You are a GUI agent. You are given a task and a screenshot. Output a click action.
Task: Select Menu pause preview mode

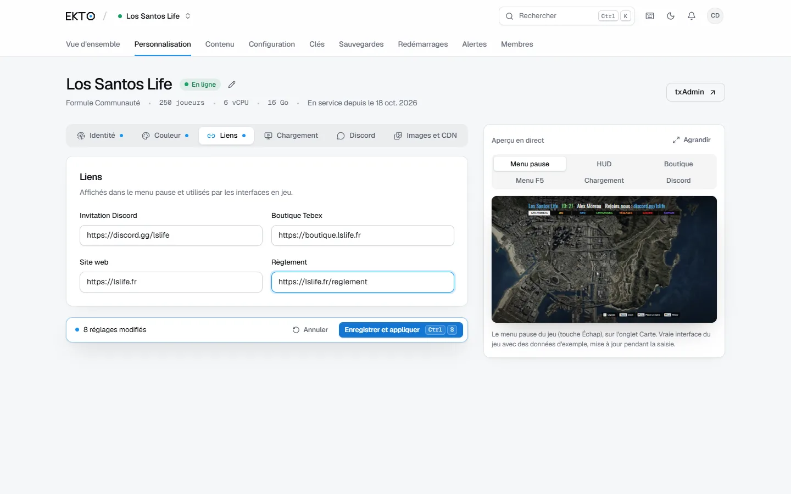(530, 164)
